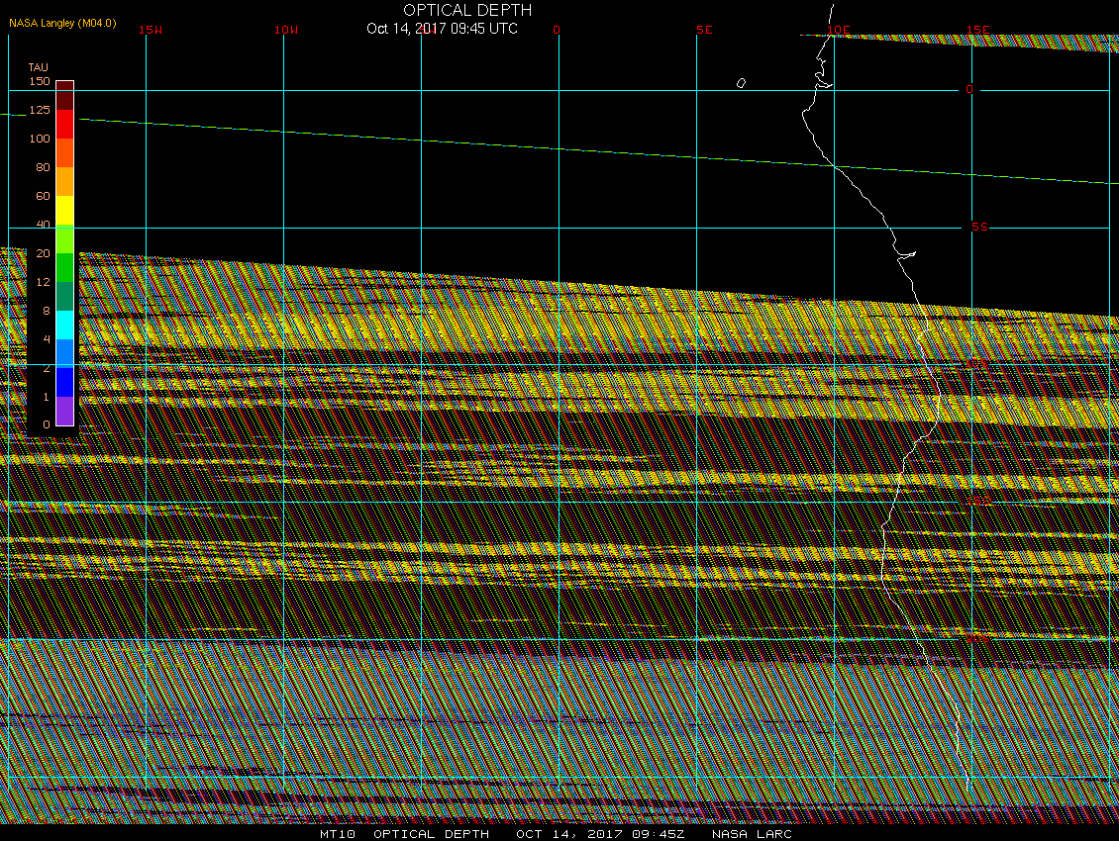
Task: Click the "40" value in the TAU legend
Action: [43, 224]
